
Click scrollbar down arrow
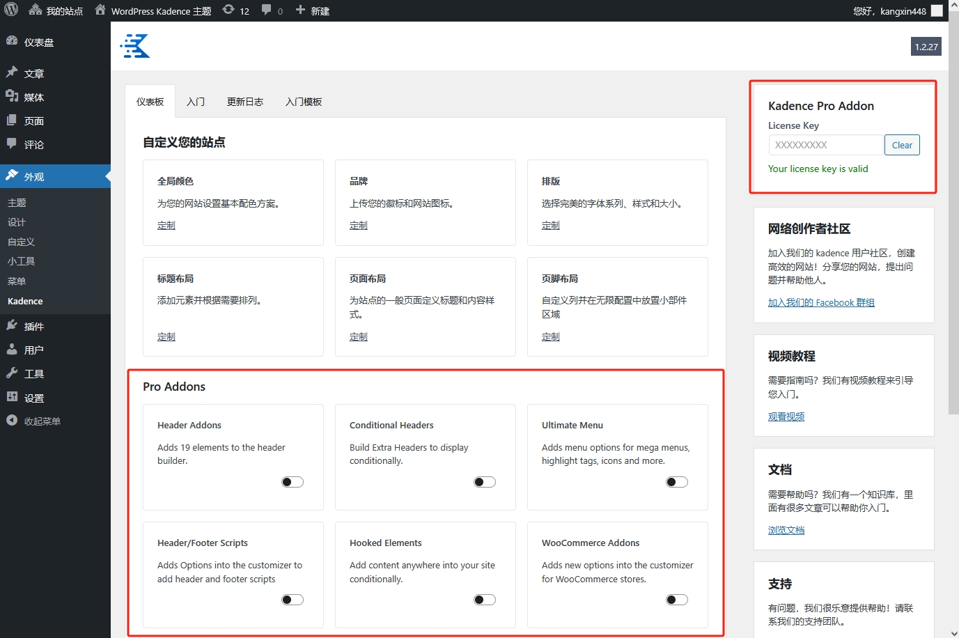point(953,633)
